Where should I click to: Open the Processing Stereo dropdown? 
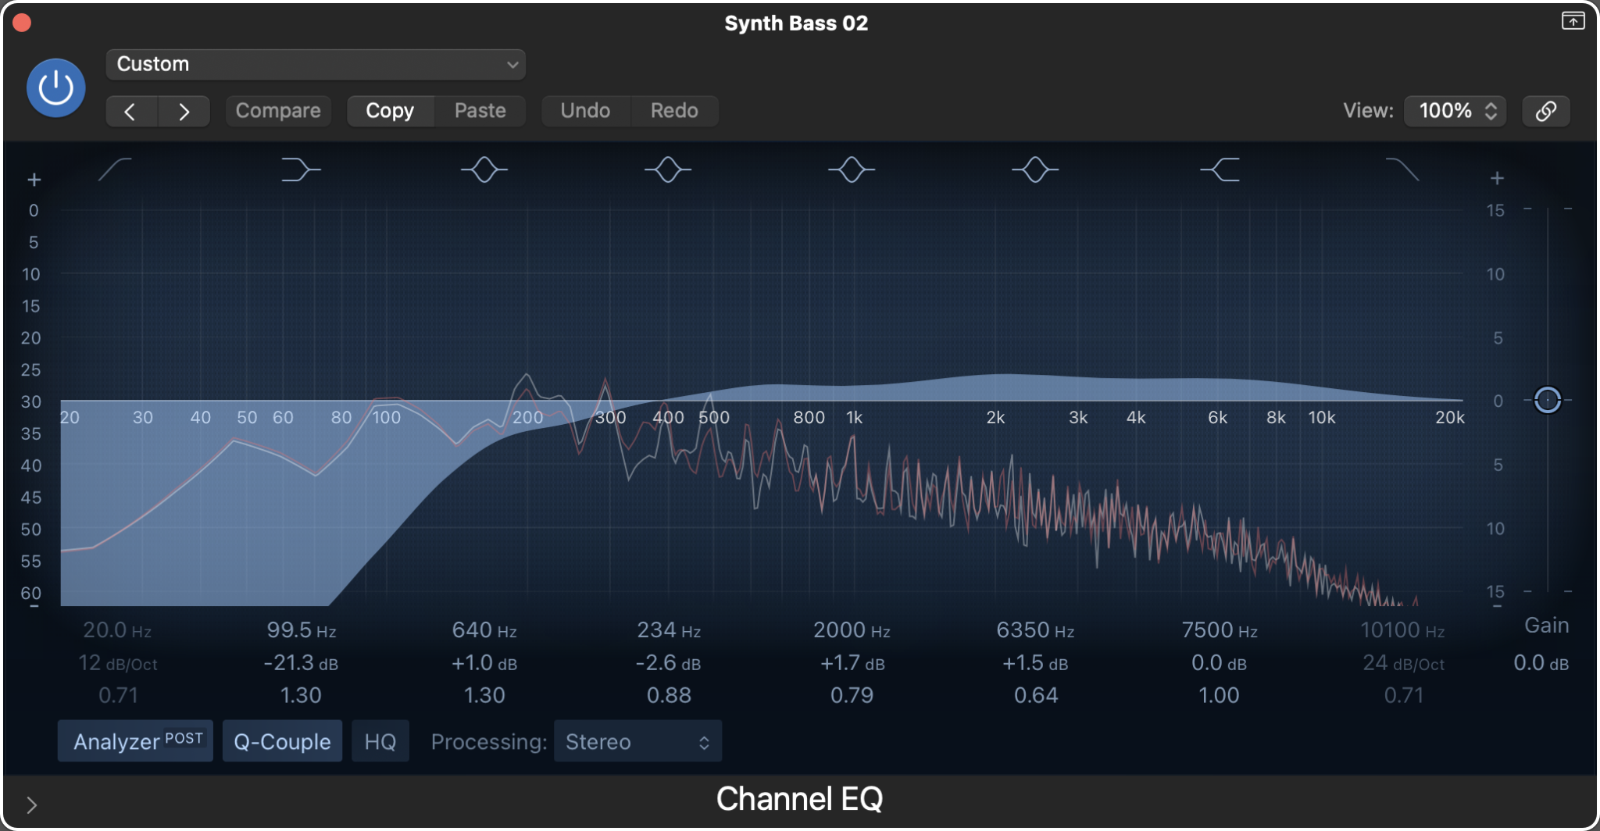tap(637, 740)
